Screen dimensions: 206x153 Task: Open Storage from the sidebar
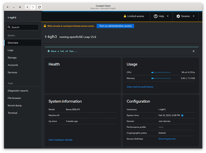coord(12,58)
